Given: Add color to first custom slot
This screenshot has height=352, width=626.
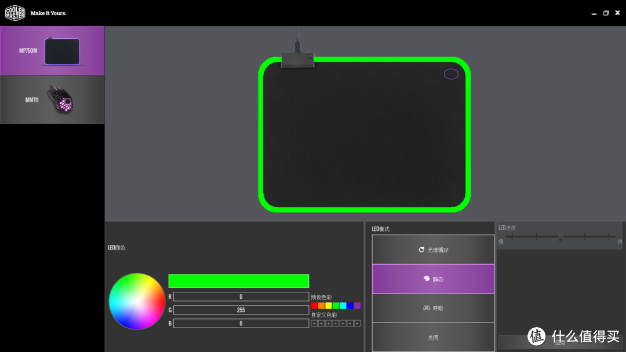Looking at the screenshot, I should click(314, 323).
